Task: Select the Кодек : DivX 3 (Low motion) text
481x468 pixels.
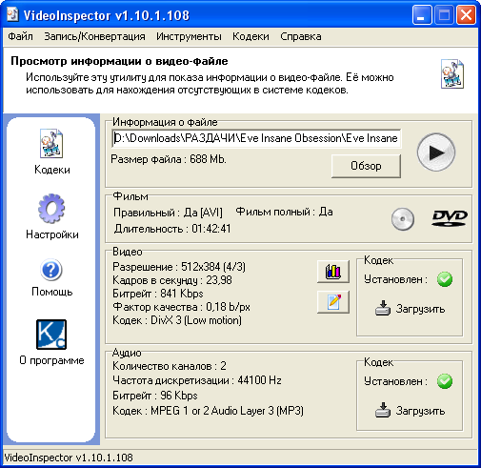Action: 177,320
